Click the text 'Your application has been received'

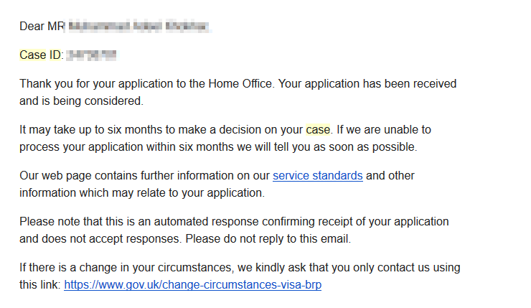(367, 83)
